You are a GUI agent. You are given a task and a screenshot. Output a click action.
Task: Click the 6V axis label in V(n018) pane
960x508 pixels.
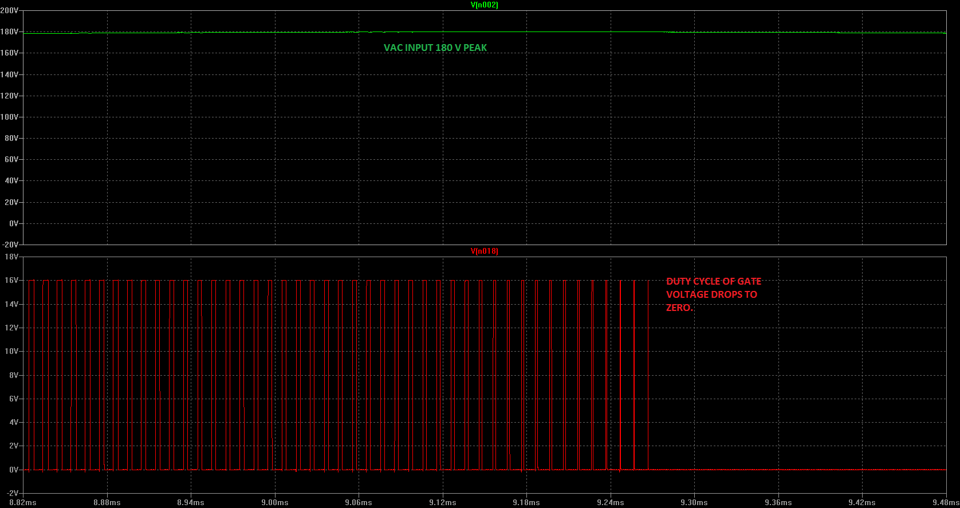pyautogui.click(x=14, y=399)
